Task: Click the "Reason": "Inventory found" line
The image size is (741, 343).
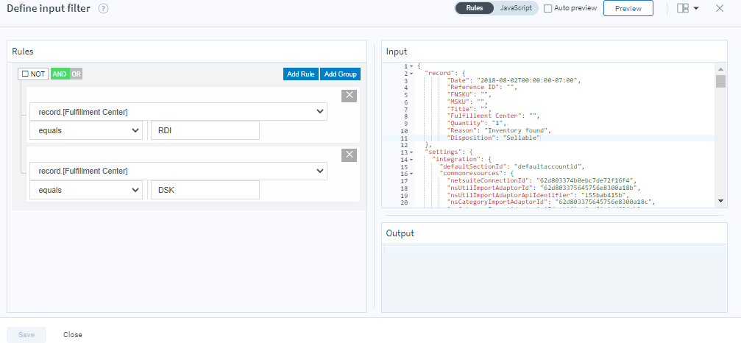Action: (x=499, y=130)
